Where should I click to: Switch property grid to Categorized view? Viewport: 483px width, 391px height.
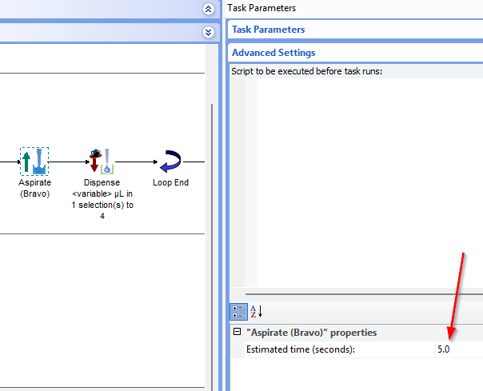(238, 312)
